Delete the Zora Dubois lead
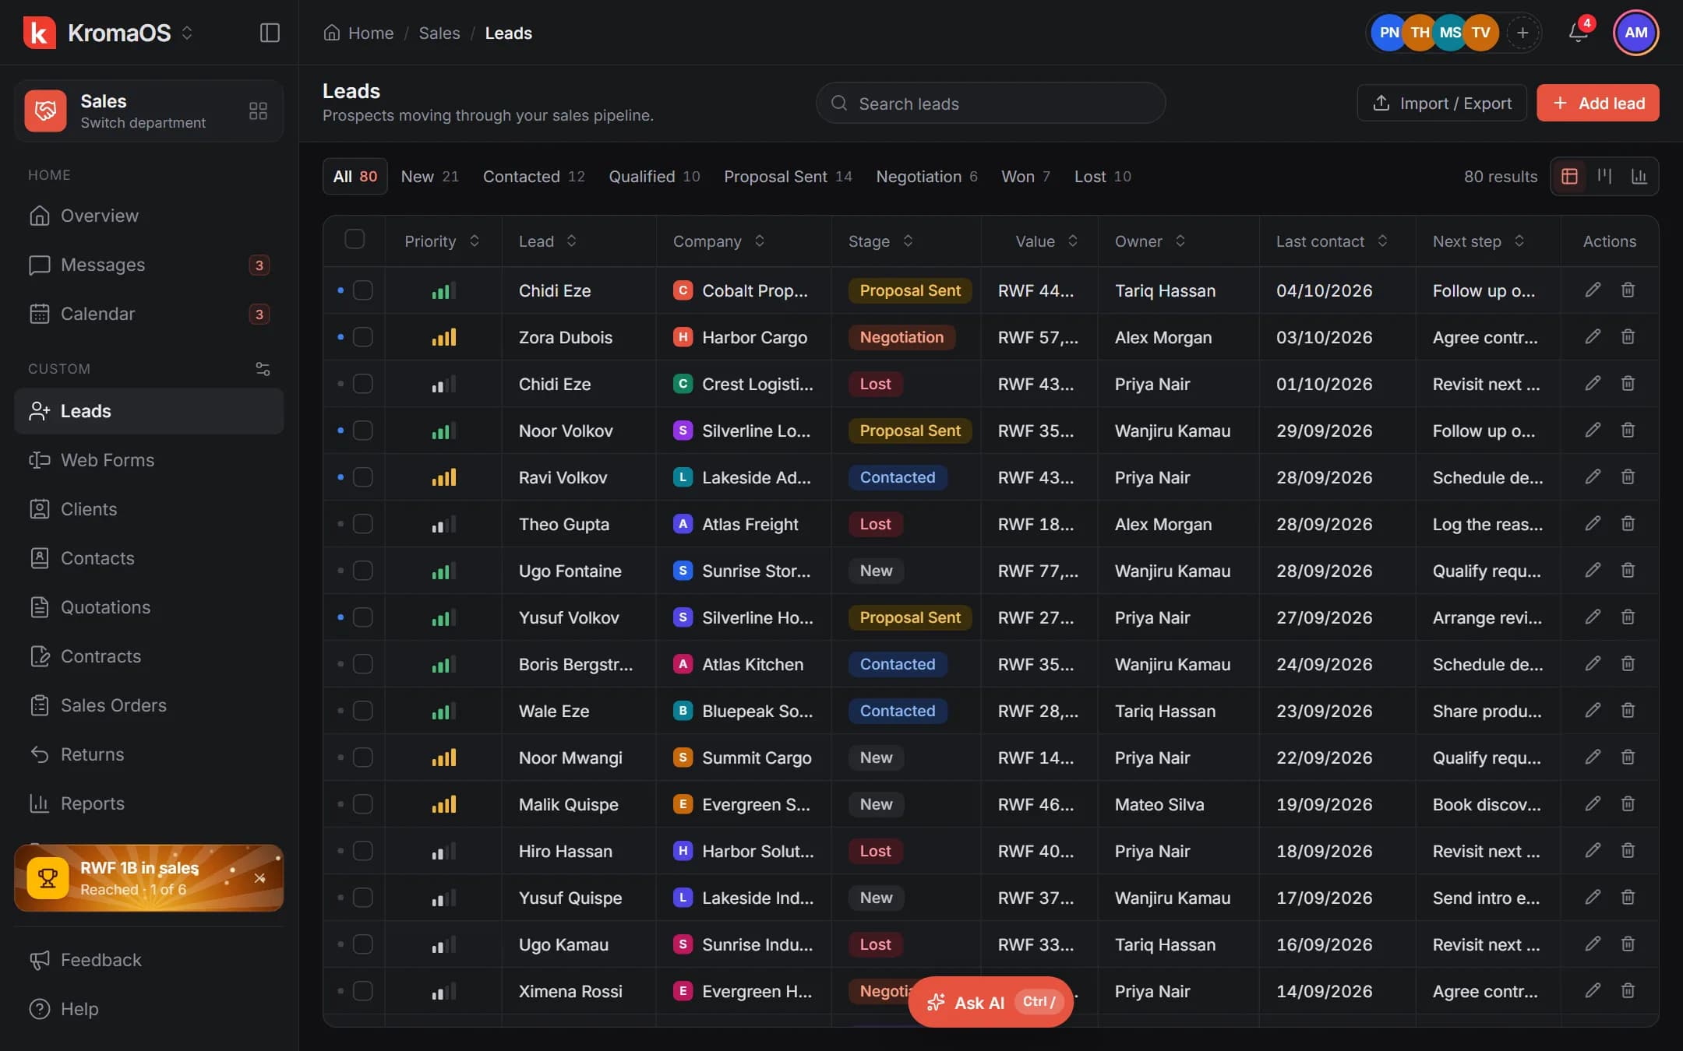 [x=1628, y=337]
